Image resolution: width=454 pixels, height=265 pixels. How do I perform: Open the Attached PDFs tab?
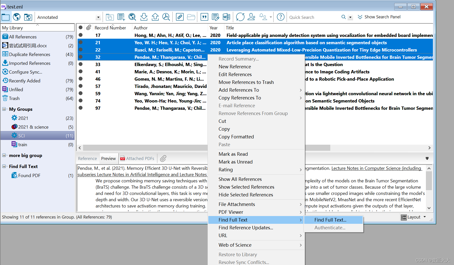(137, 158)
